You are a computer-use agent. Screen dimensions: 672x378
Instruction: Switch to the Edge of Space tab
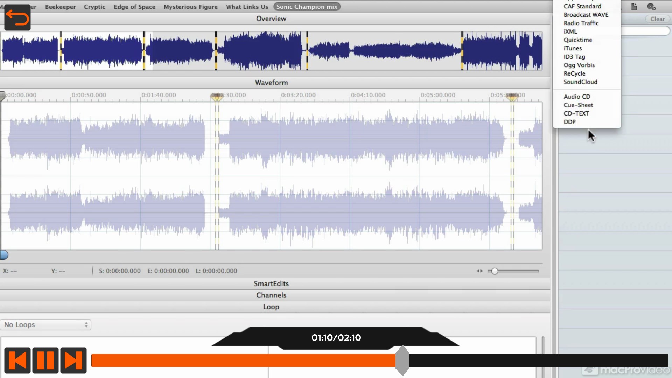134,7
